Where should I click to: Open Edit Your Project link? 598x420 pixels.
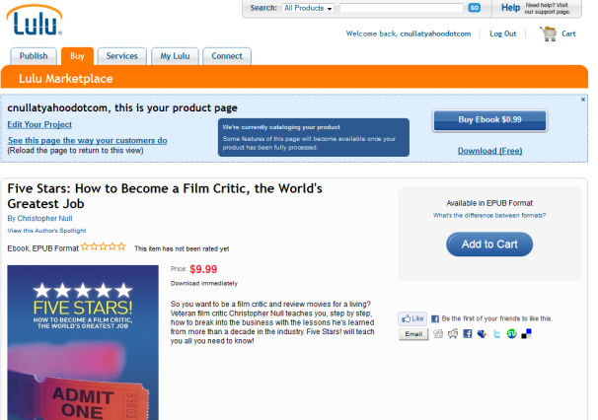coord(39,124)
